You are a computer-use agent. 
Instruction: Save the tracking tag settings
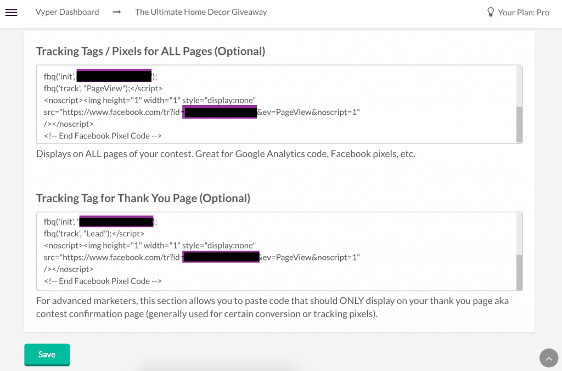(x=47, y=355)
